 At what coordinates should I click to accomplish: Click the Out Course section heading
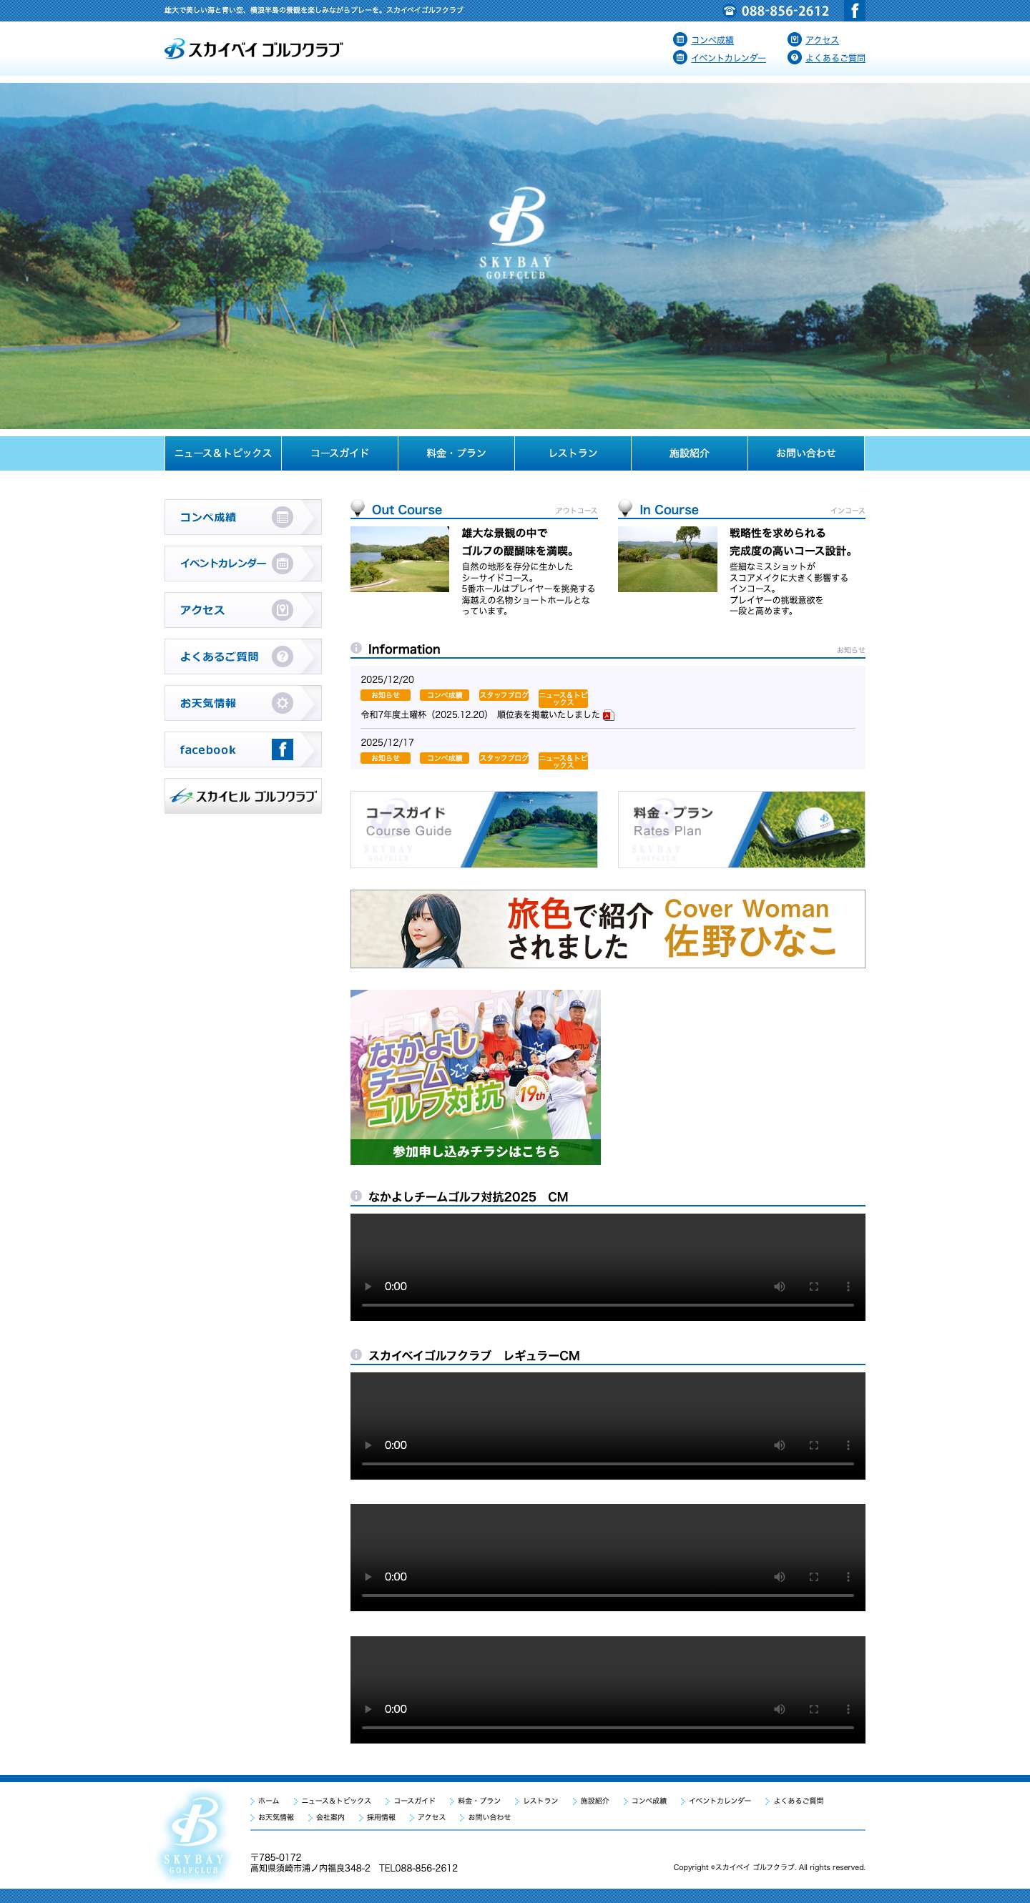(406, 510)
